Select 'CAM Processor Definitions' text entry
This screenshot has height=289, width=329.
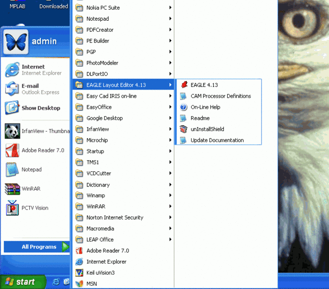(x=221, y=96)
